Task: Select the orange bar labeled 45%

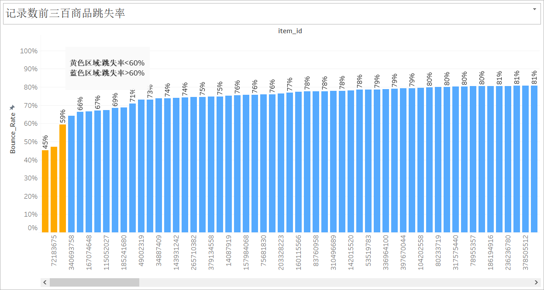Action: click(x=45, y=191)
